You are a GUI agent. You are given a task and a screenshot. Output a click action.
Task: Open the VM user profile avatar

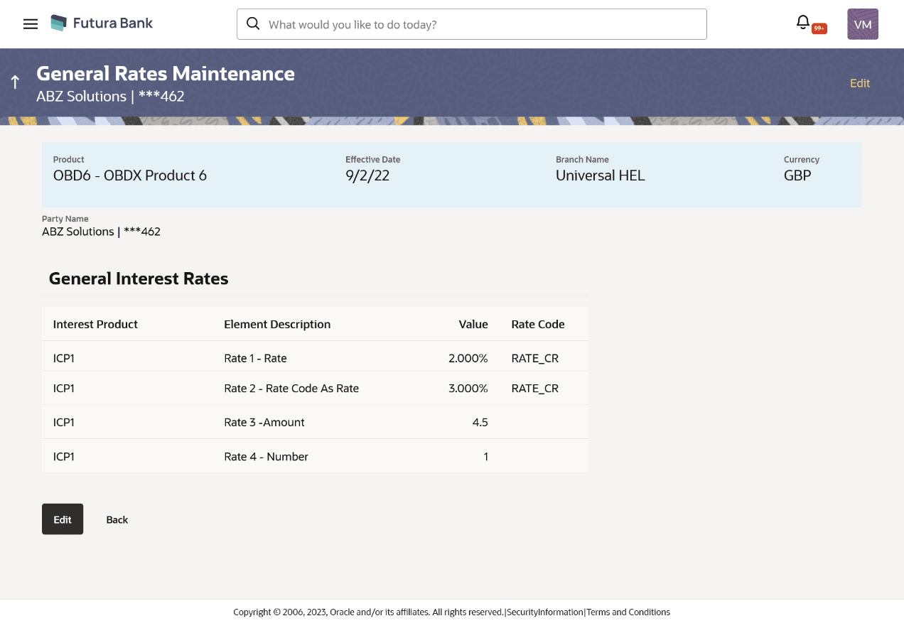pyautogui.click(x=862, y=24)
